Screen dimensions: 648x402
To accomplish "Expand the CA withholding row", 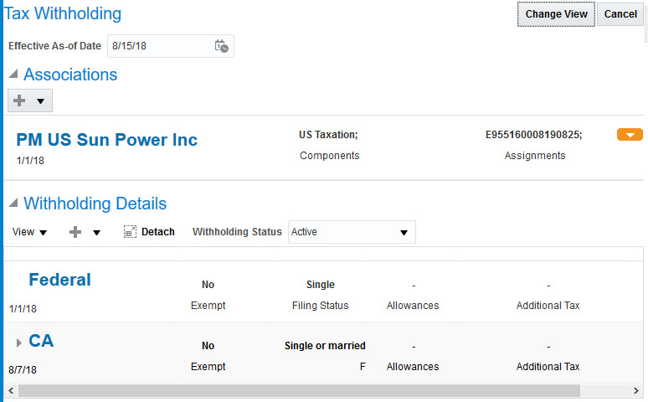I will point(19,343).
